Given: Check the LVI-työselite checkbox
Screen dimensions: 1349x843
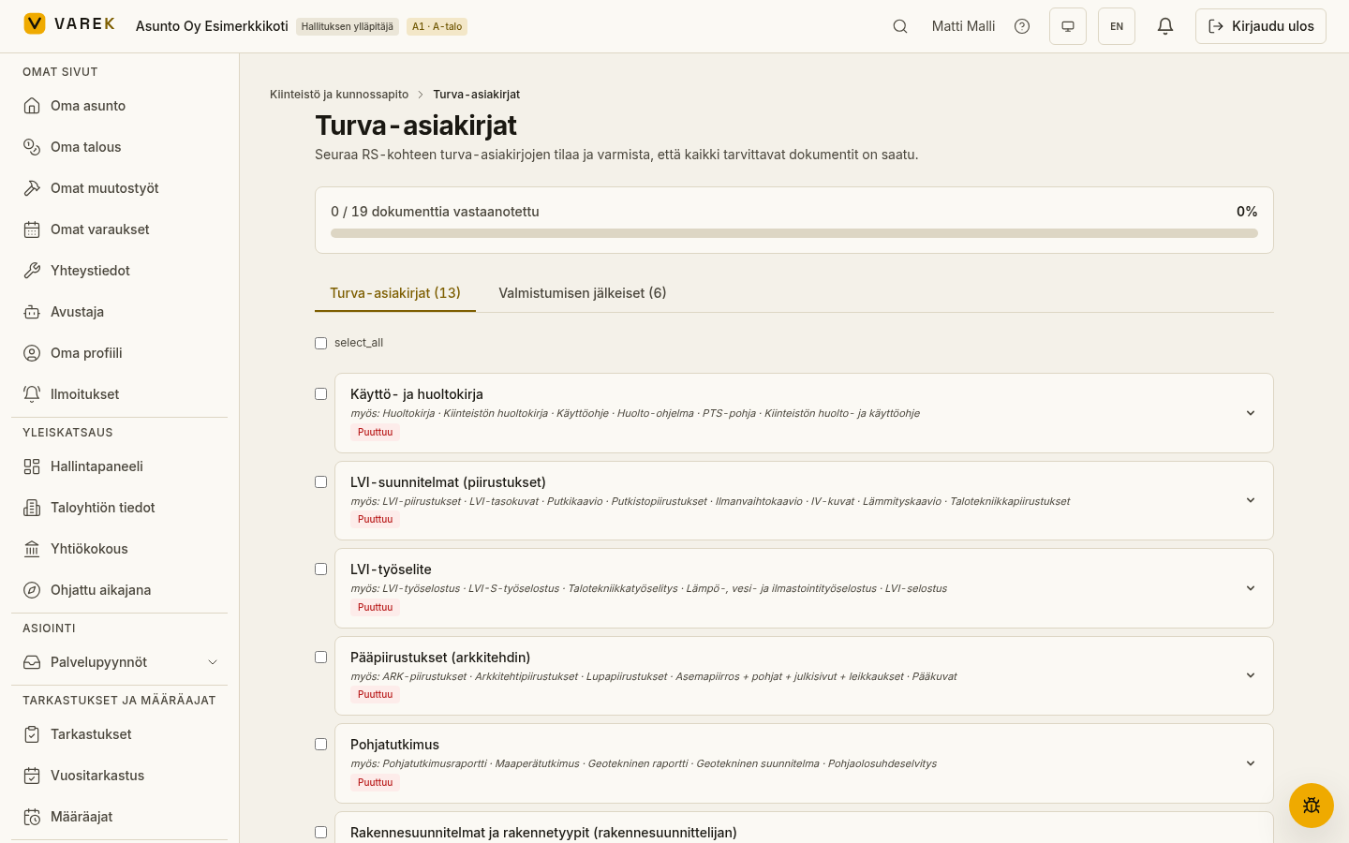Looking at the screenshot, I should [320, 569].
